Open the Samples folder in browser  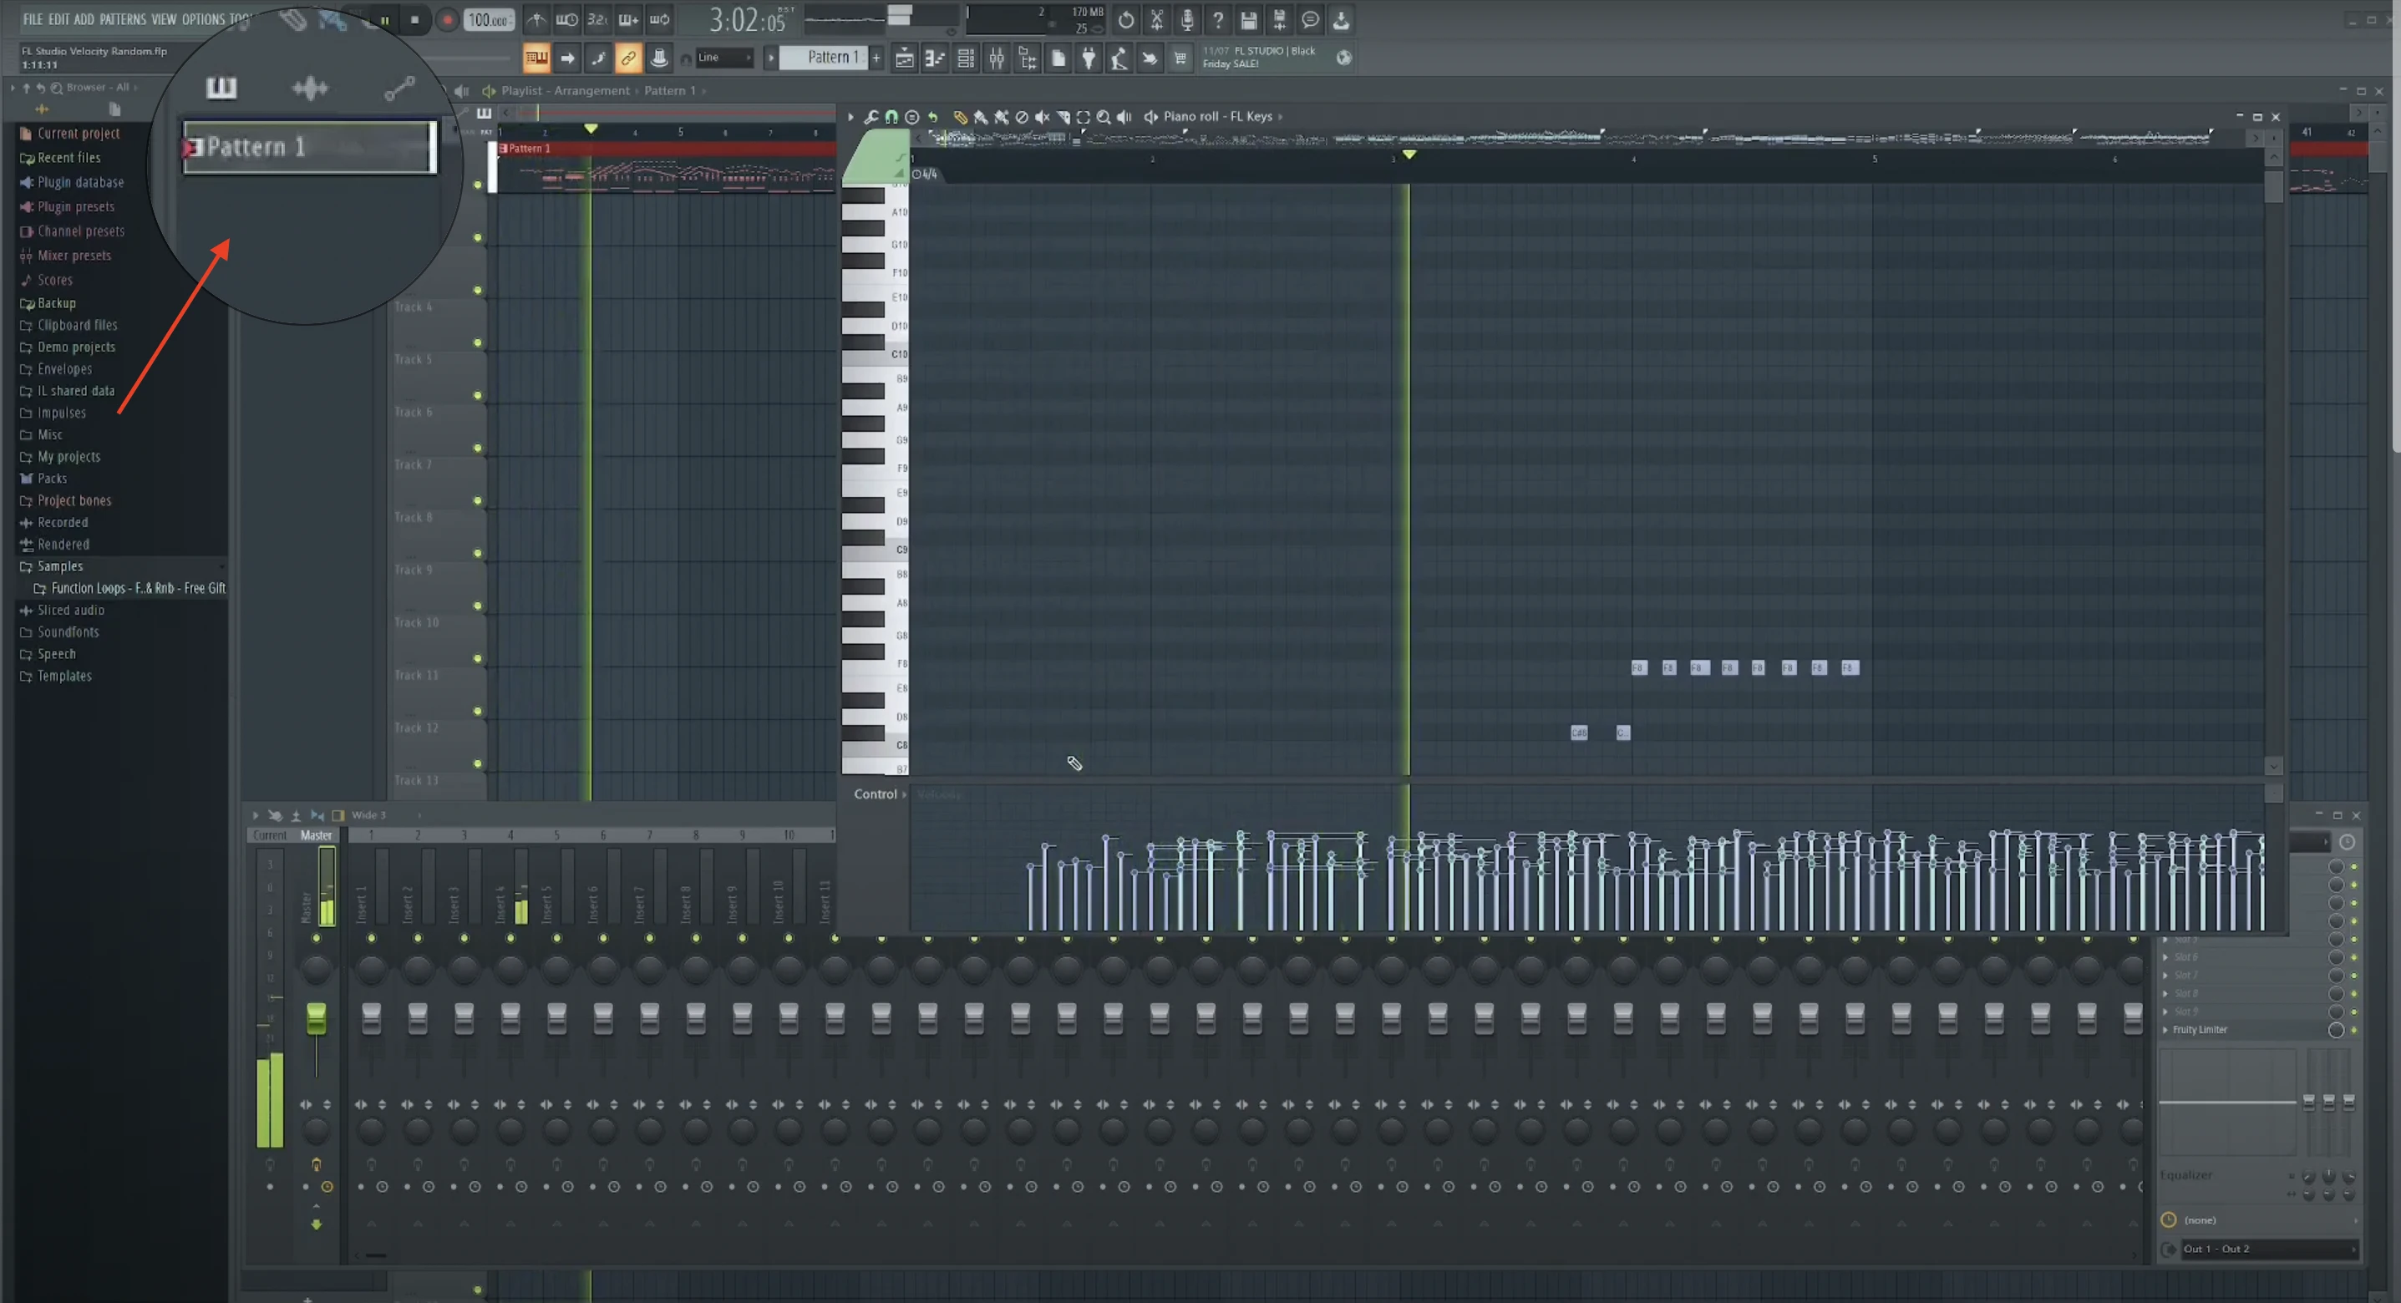click(x=59, y=566)
